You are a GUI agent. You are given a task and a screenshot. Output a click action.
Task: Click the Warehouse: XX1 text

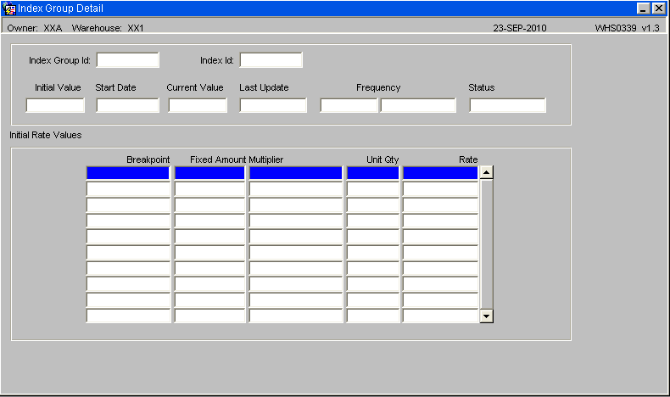coord(108,28)
